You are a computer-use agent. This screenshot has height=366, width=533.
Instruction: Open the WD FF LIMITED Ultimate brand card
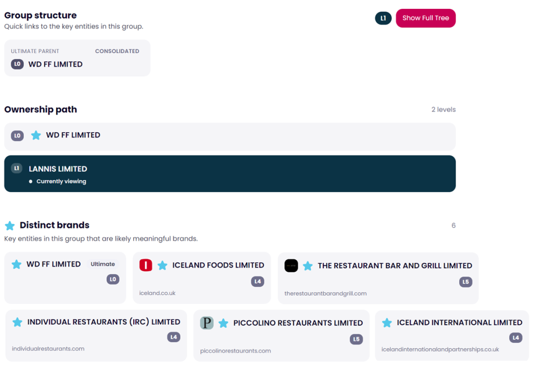(65, 277)
